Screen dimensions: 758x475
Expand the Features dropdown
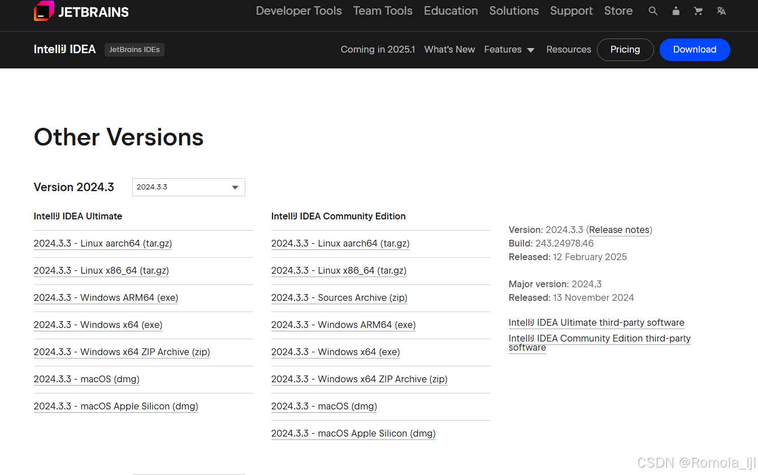(x=509, y=49)
